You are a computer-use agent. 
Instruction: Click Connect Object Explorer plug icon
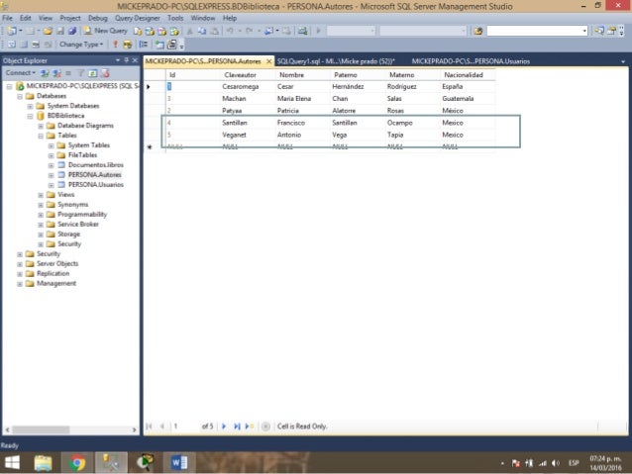[45, 73]
